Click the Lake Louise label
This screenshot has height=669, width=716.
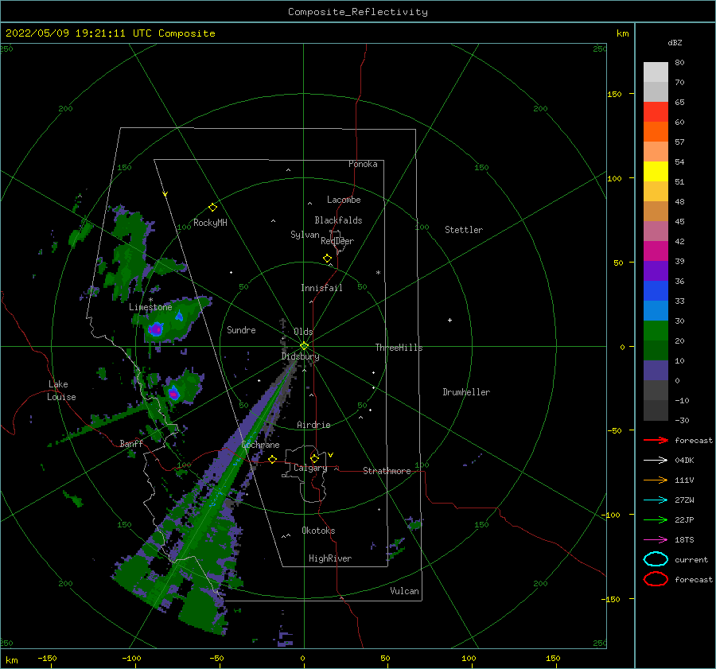(61, 391)
